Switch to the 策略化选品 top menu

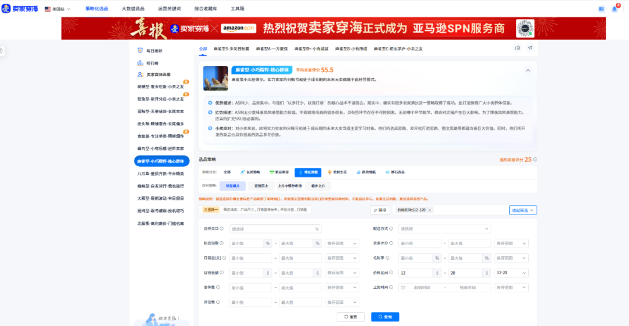97,8
